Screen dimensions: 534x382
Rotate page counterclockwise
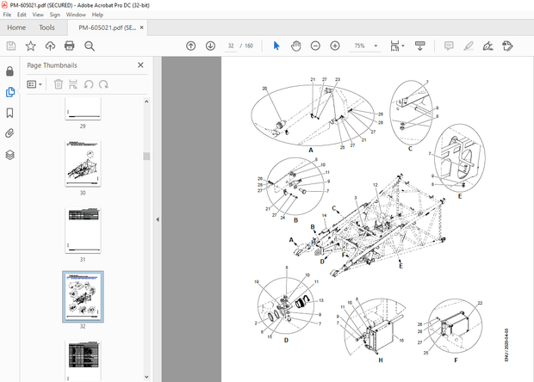point(89,84)
